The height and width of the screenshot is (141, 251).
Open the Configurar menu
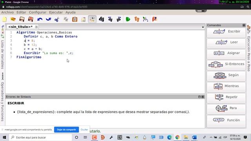click(x=38, y=12)
